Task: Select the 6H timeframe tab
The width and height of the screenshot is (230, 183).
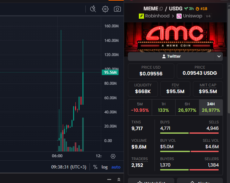Action: (187, 108)
